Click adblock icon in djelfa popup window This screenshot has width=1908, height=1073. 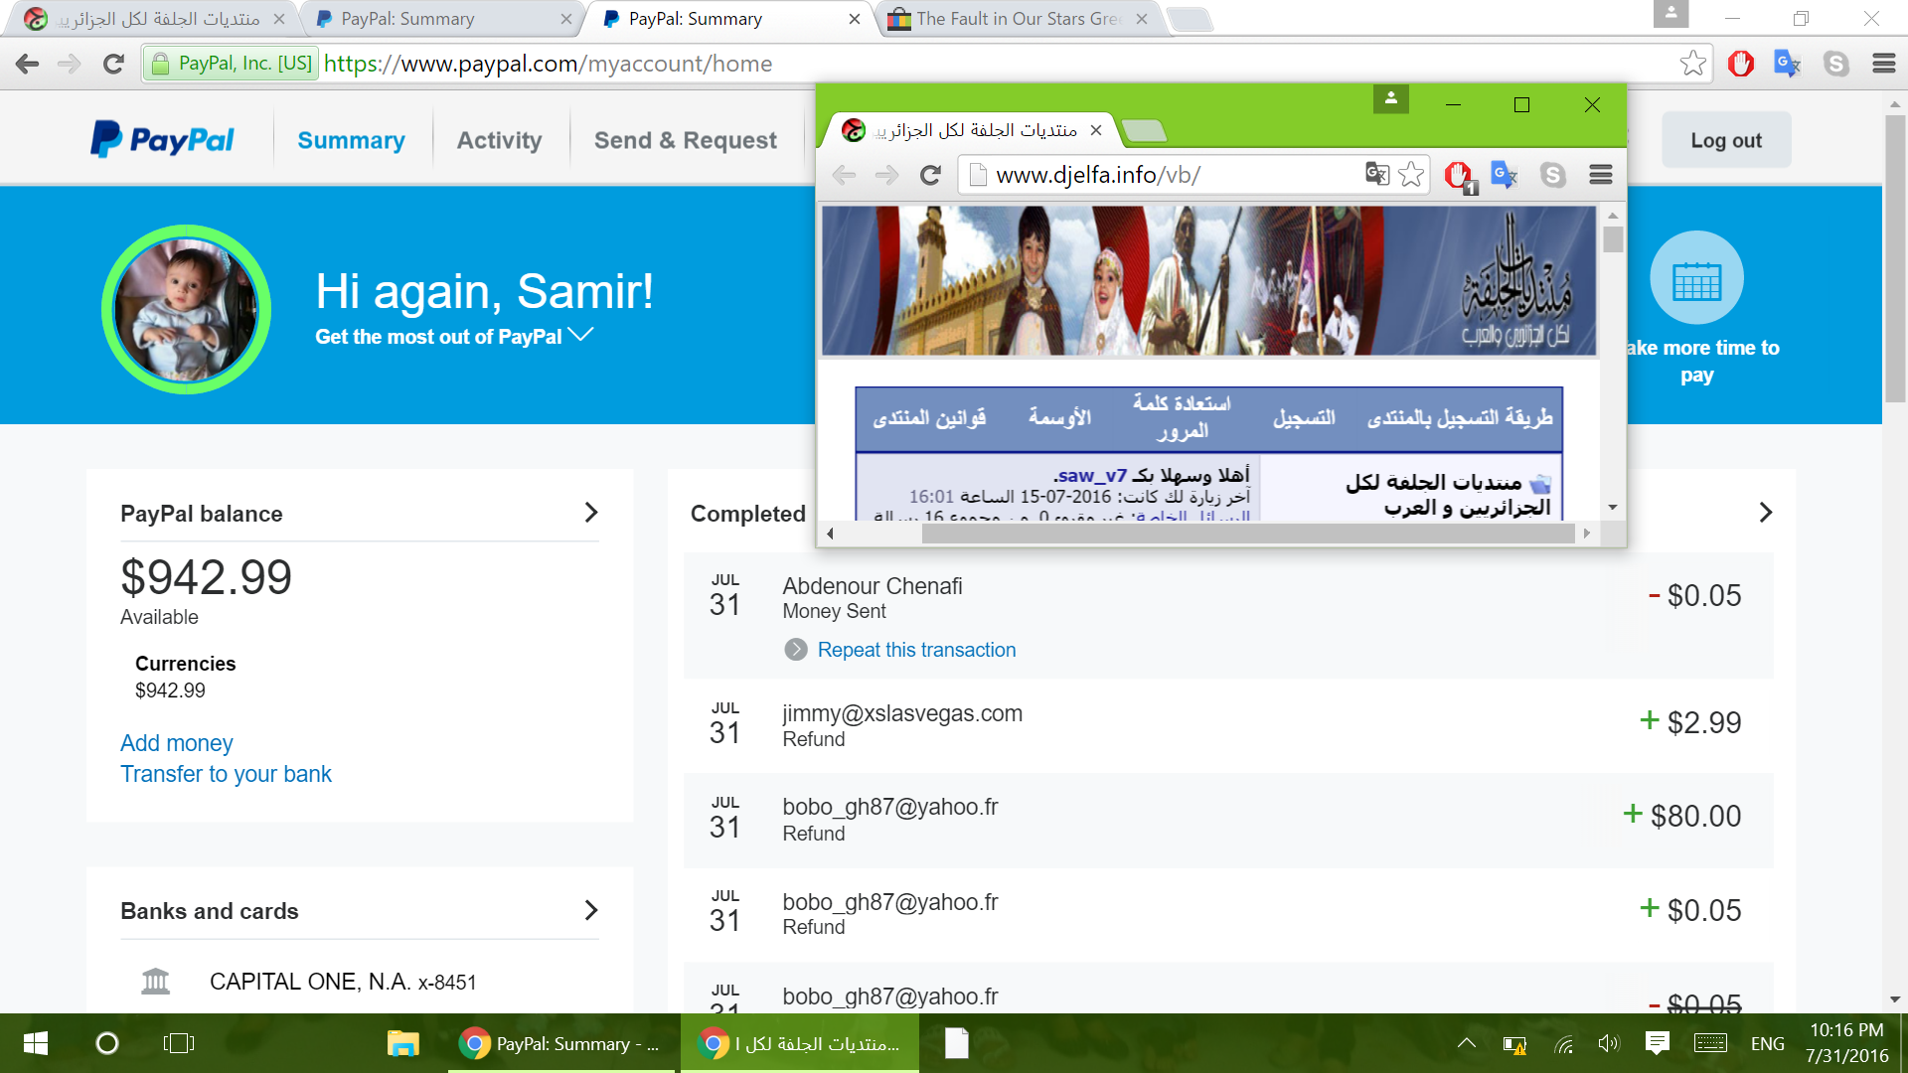1460,177
